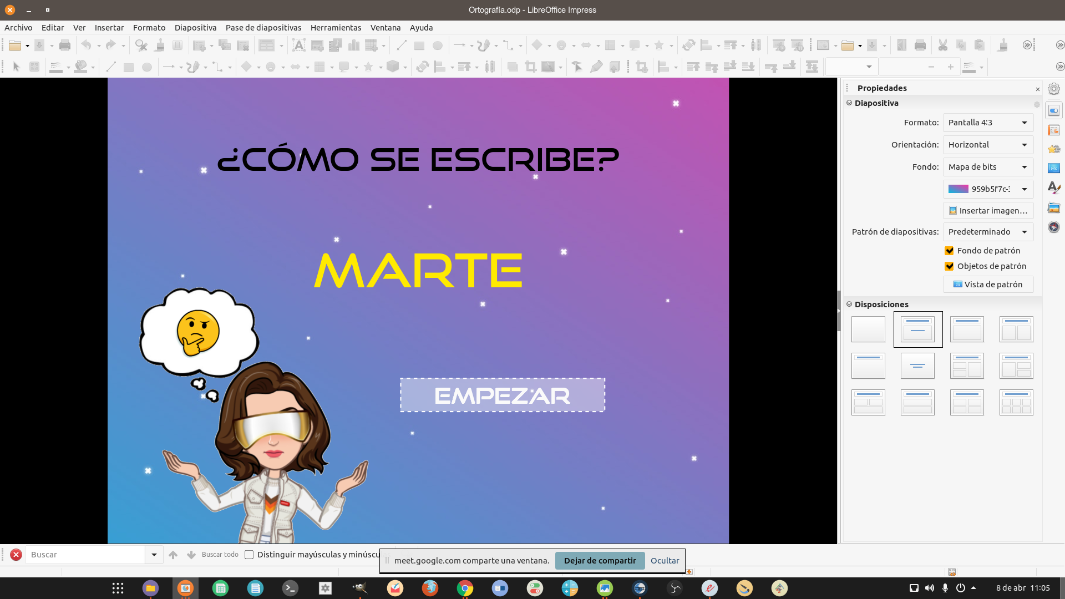Click the Insertar imagen button
Viewport: 1065px width, 599px height.
click(x=988, y=211)
